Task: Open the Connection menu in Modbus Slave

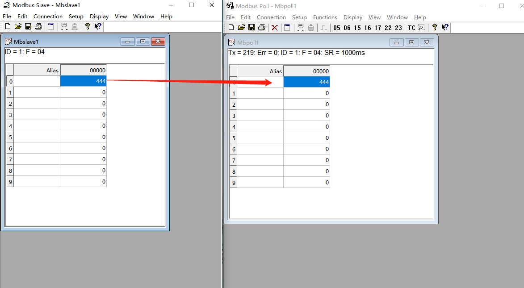Action: click(x=48, y=17)
